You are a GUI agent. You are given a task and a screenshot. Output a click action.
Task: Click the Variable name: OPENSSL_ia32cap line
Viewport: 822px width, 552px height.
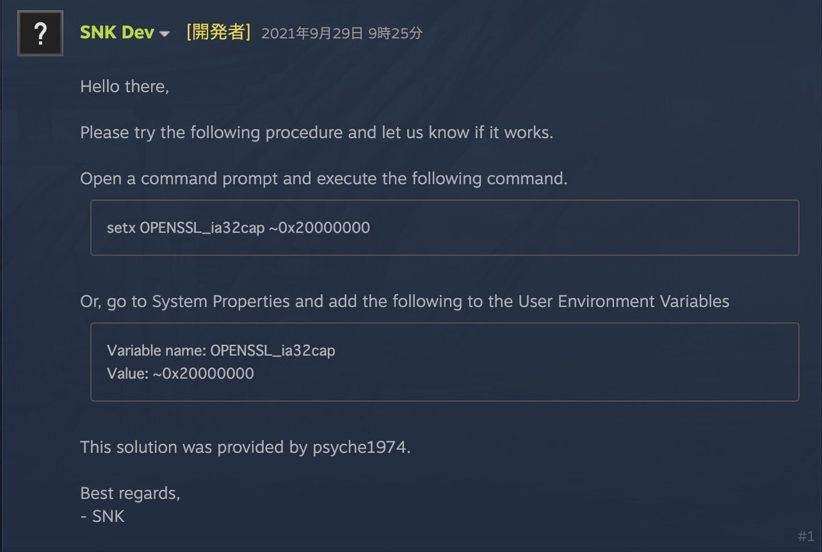(x=221, y=351)
